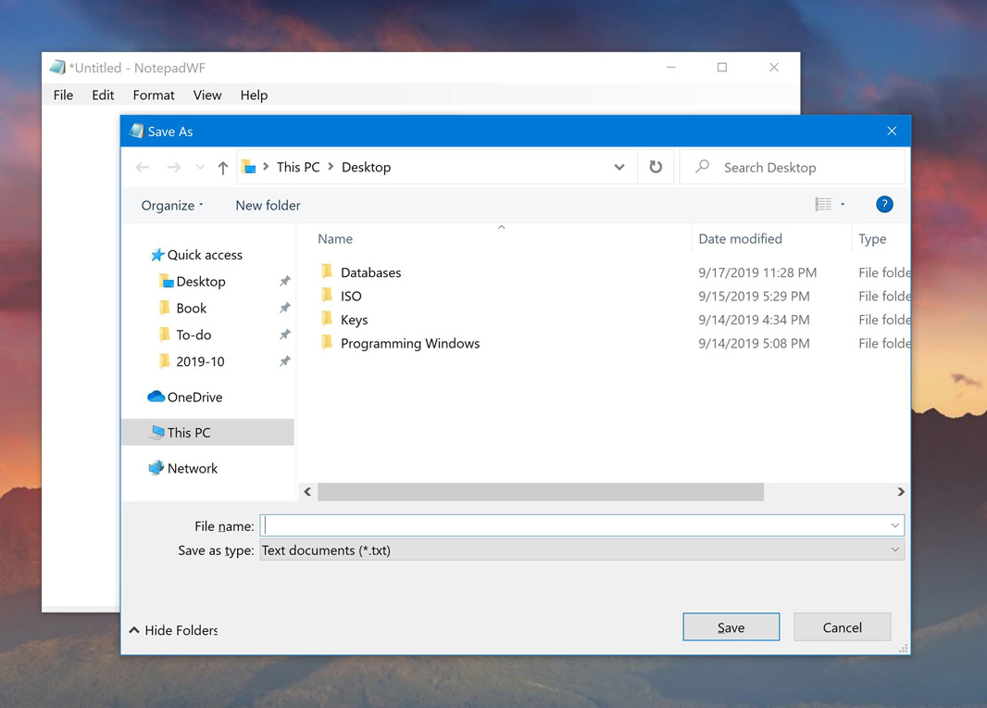
Task: Click the Change your view icon
Action: pos(823,205)
